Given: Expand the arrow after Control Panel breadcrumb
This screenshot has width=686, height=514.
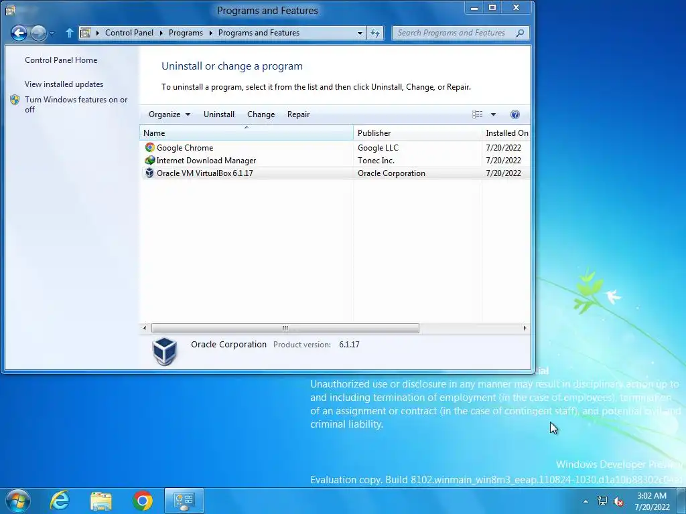Looking at the screenshot, I should click(161, 33).
